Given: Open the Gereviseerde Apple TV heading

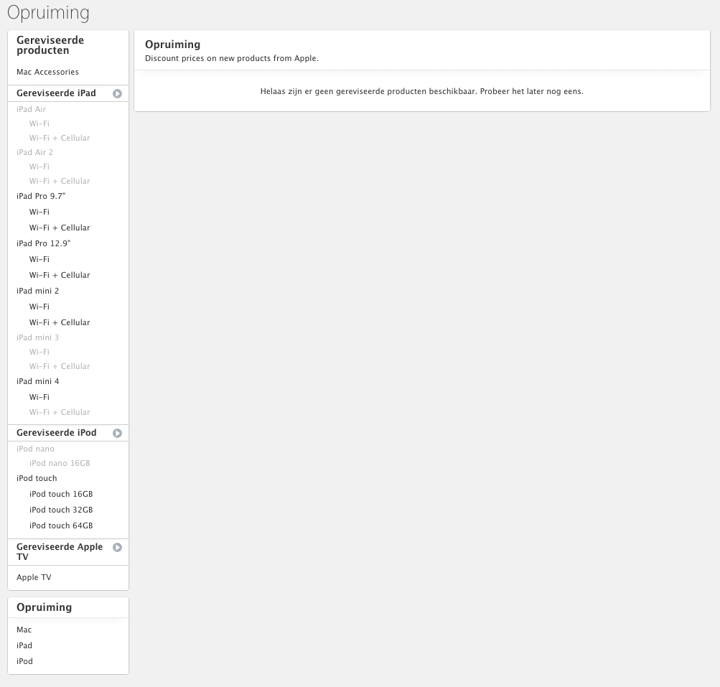Looking at the screenshot, I should click(60, 551).
